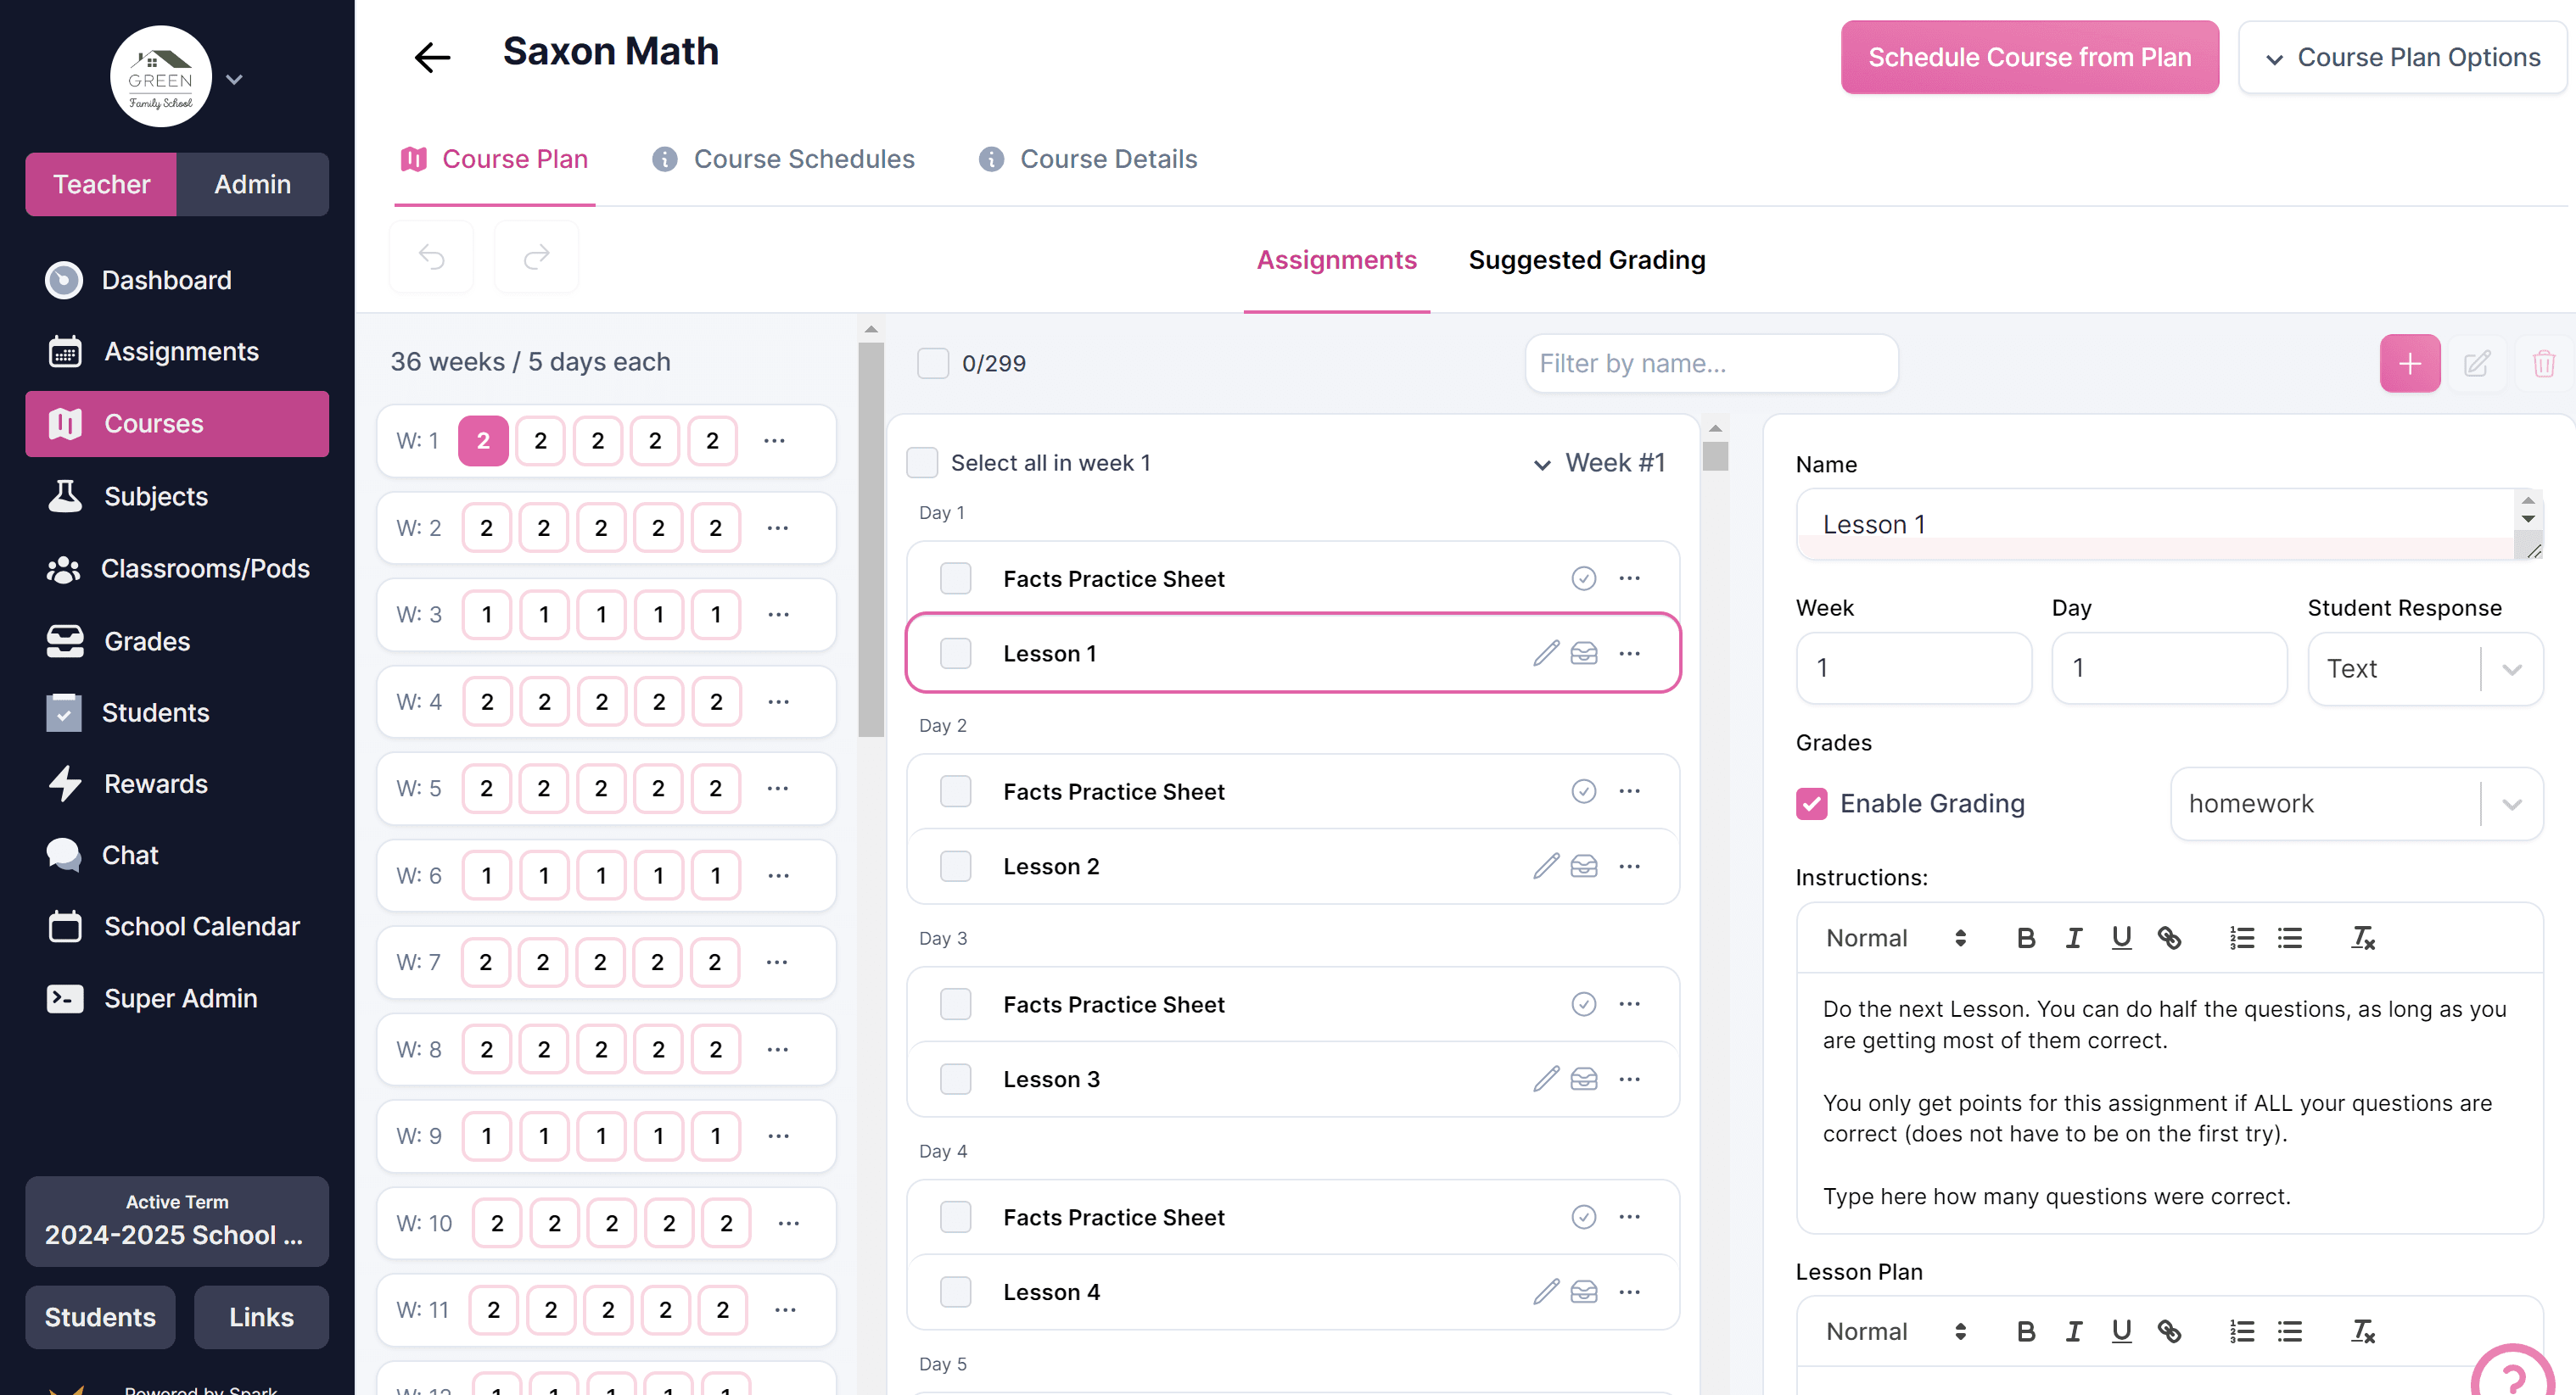Click the trash delete icon
This screenshot has height=1395, width=2576.
coord(2543,364)
